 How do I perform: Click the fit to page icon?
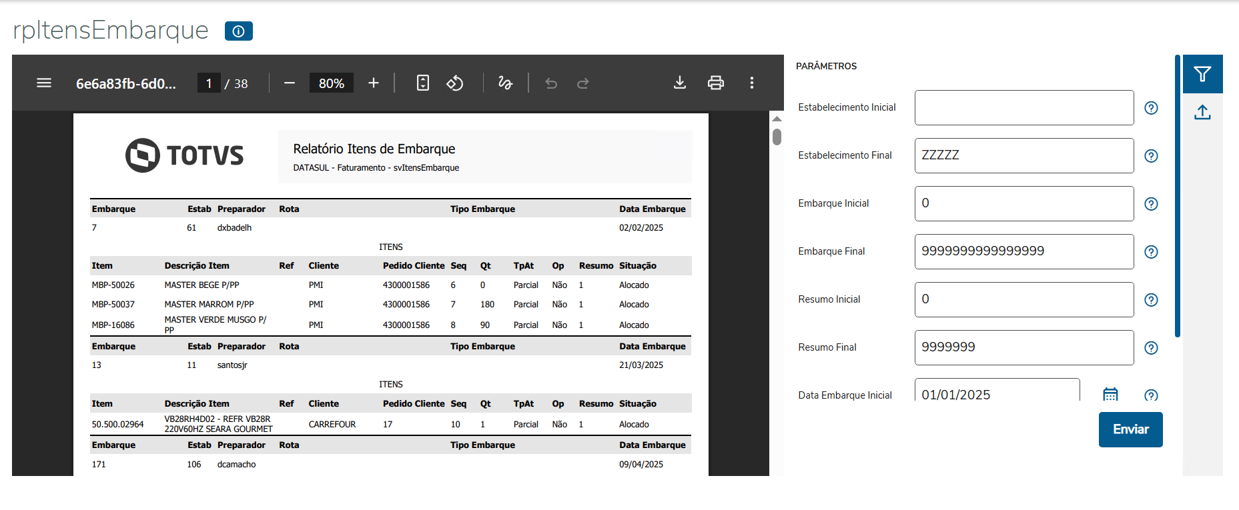[x=423, y=83]
